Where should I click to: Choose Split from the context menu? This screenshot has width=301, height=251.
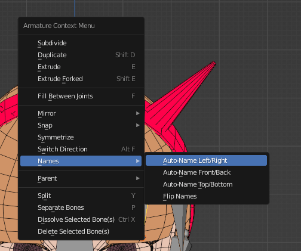(81, 196)
